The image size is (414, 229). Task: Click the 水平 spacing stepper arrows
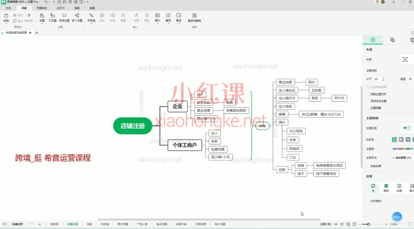click(383, 79)
